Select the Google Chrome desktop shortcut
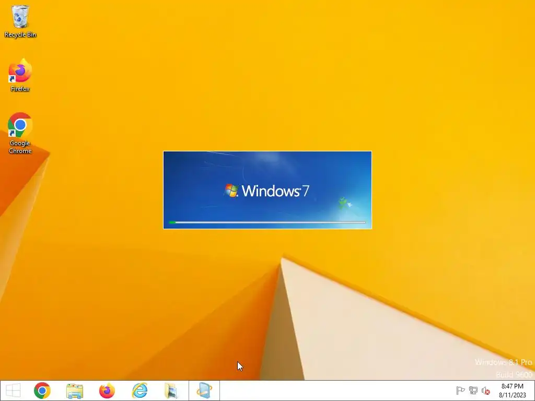Screen dimensions: 535x401 [20, 133]
